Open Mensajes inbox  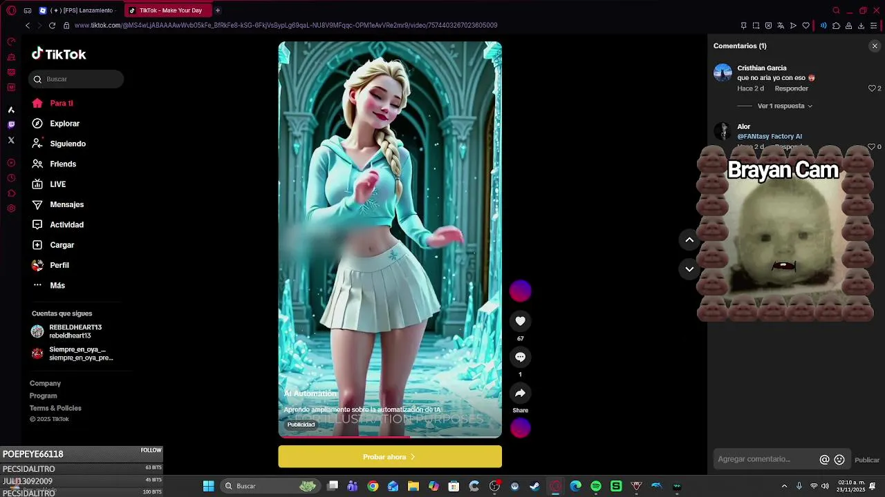pos(57,204)
